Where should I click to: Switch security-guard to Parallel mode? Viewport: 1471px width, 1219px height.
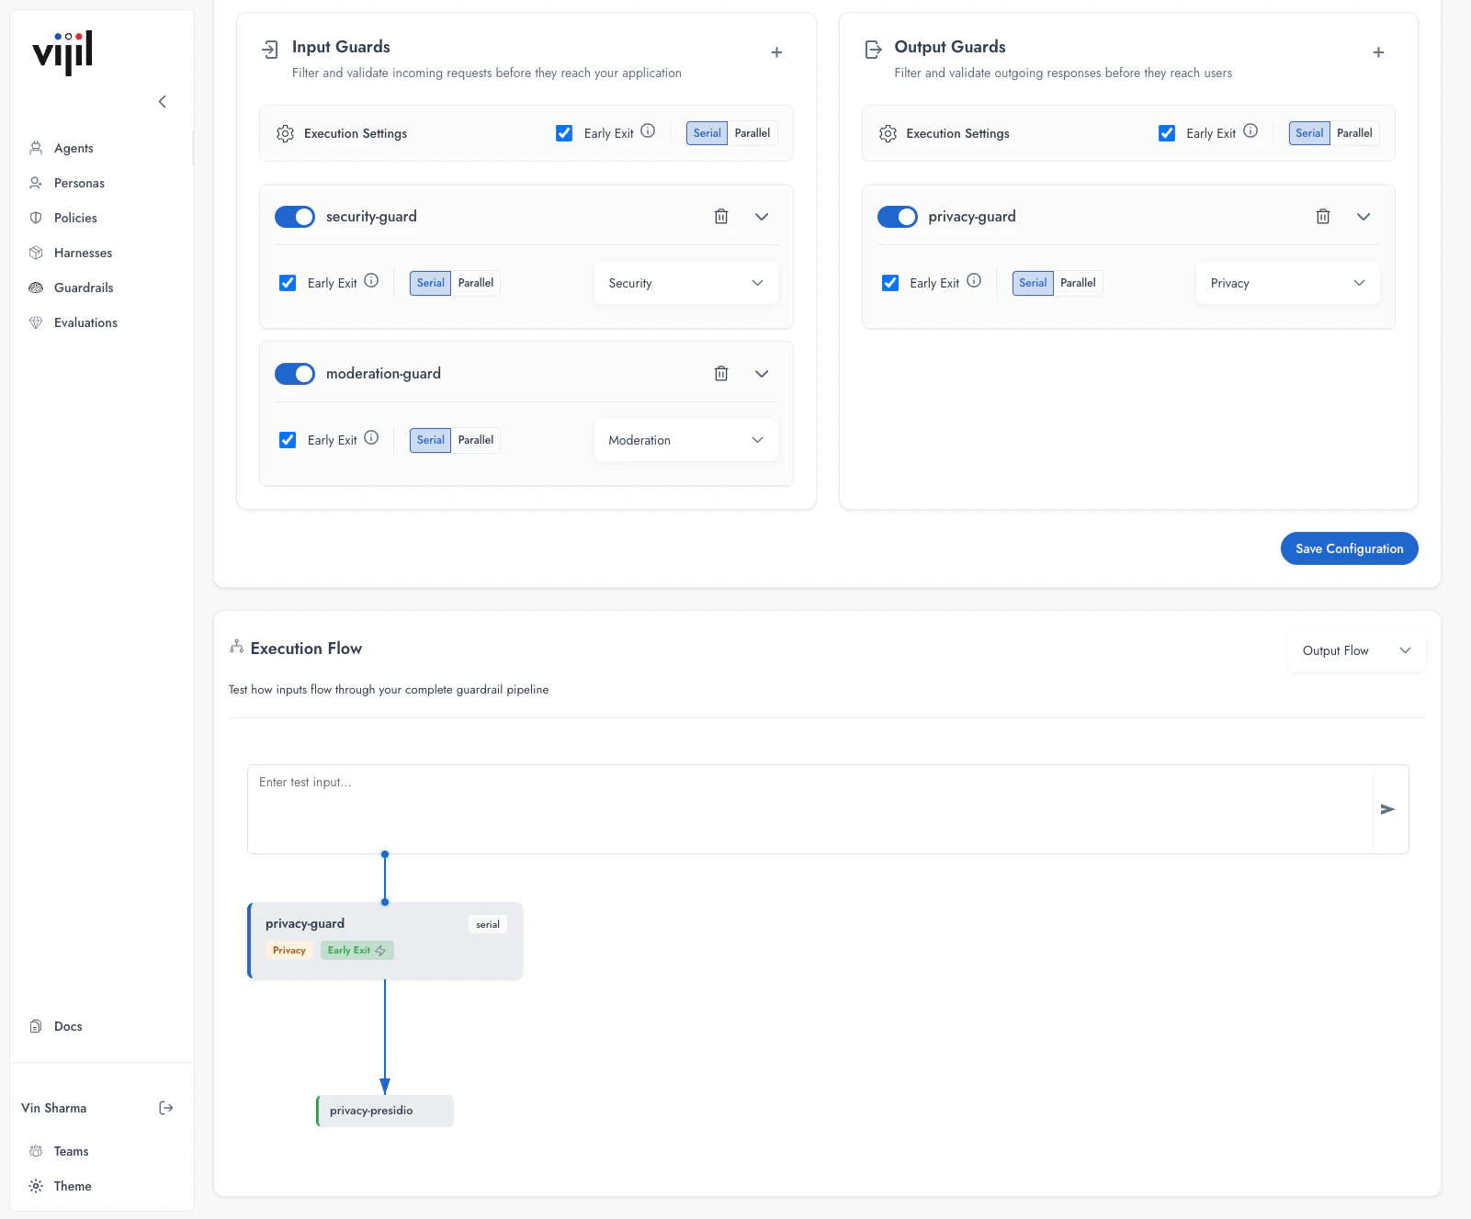(476, 283)
